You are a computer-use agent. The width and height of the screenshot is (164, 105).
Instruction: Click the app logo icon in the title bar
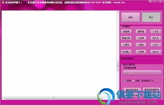pos(3,2)
